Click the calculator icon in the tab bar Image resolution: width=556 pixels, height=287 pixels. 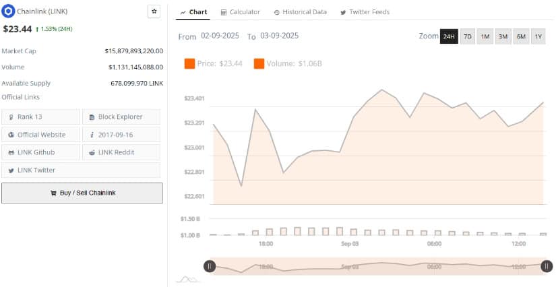(x=223, y=12)
